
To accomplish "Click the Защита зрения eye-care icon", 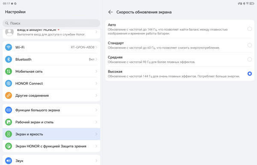I will [9, 146].
